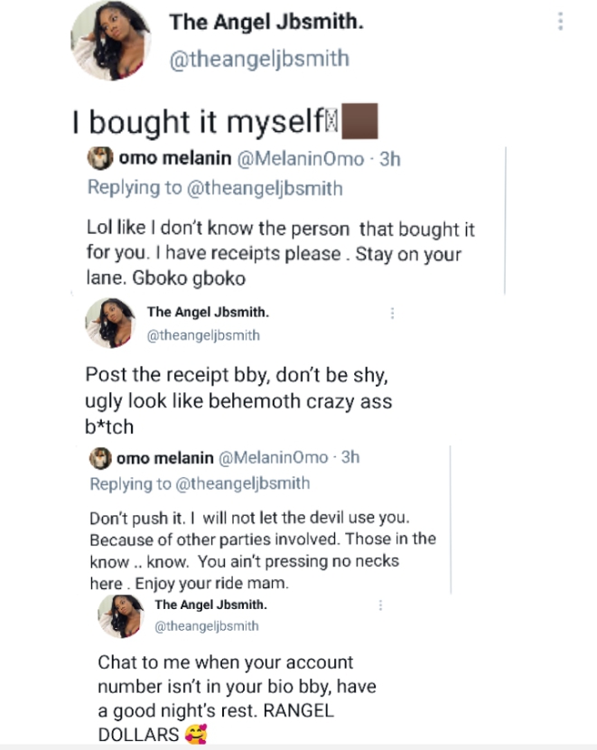597x750 pixels.
Task: Click 'Replying to @theangeljbsmith' above the 'Lol like' text
Action: (x=215, y=188)
